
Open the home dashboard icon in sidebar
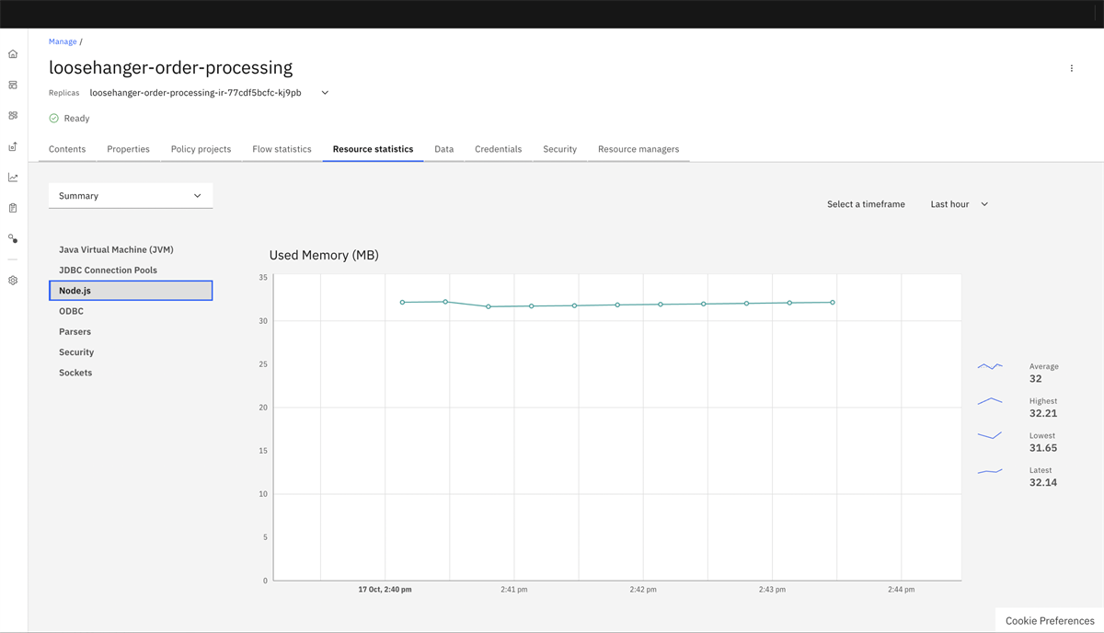point(12,53)
